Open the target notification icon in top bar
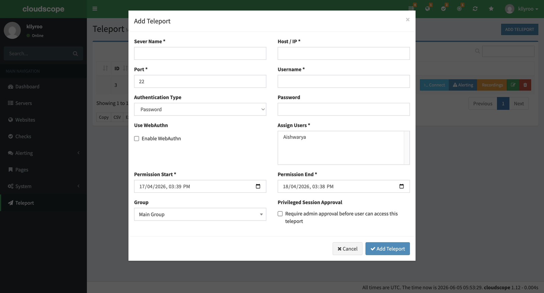544x293 pixels. click(x=459, y=8)
